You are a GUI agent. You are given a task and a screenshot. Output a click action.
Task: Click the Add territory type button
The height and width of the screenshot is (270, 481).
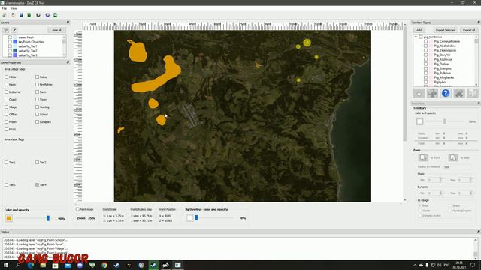[x=419, y=30]
